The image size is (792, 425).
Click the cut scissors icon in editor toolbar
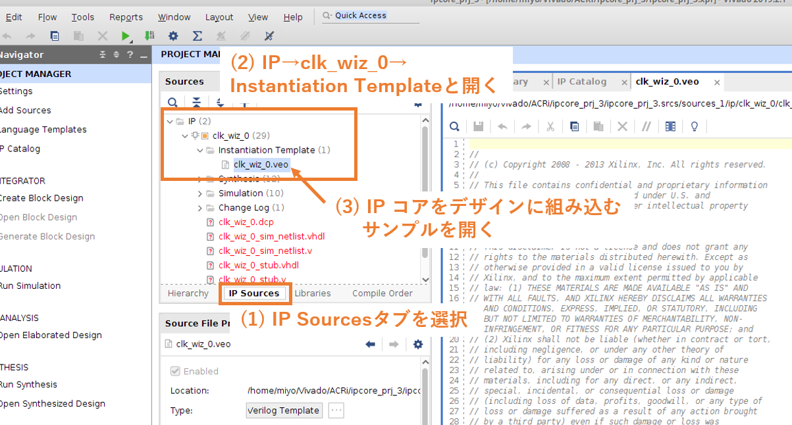[550, 126]
